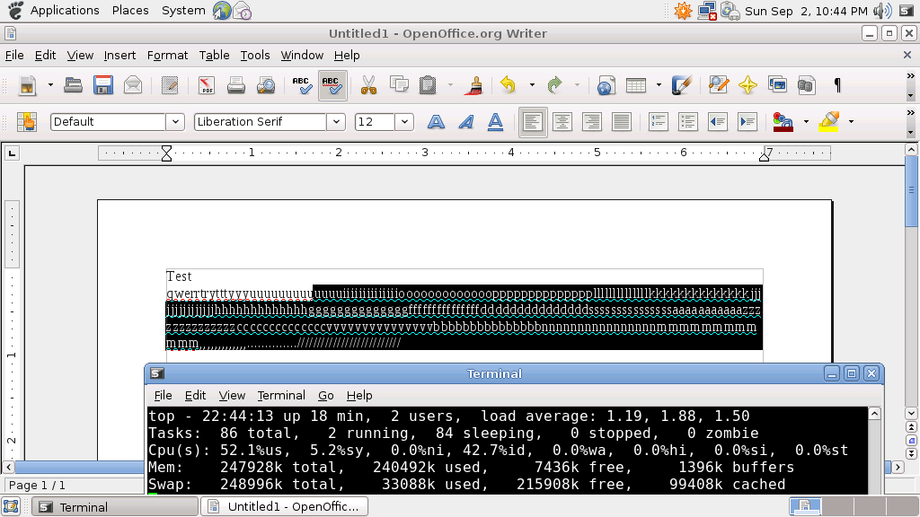Show the Draw Functions toolbar
This screenshot has width=920, height=517.
pos(682,85)
